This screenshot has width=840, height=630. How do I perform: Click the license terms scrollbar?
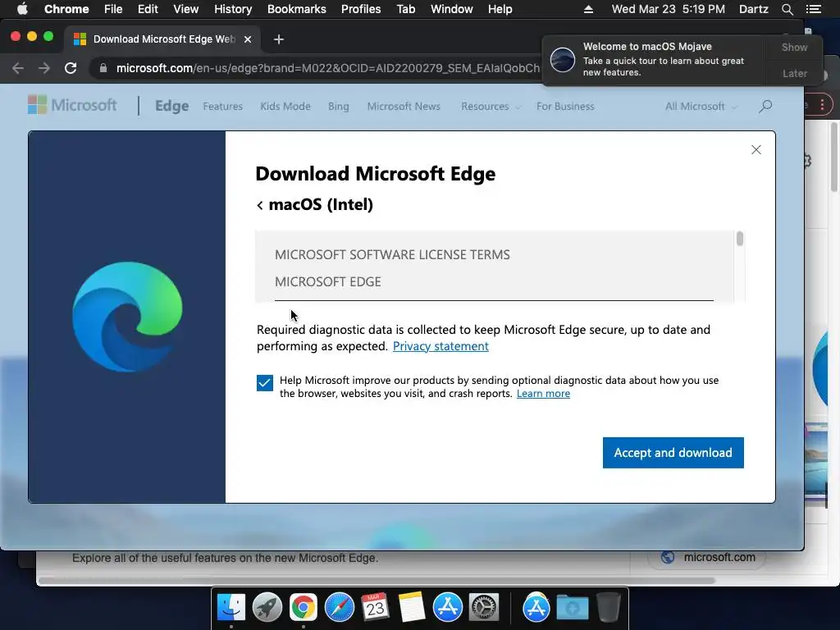click(x=739, y=239)
